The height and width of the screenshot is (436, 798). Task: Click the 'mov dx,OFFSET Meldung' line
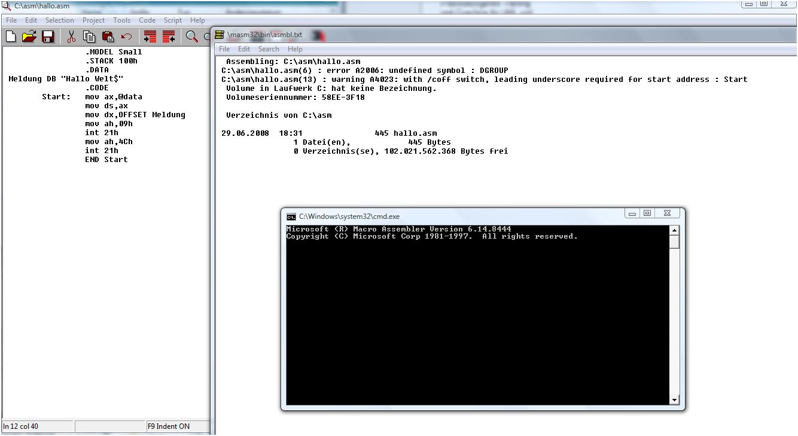(x=135, y=114)
